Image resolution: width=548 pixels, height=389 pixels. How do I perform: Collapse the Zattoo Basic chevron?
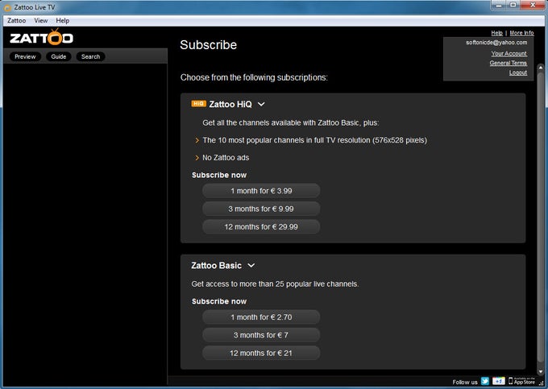(x=251, y=266)
